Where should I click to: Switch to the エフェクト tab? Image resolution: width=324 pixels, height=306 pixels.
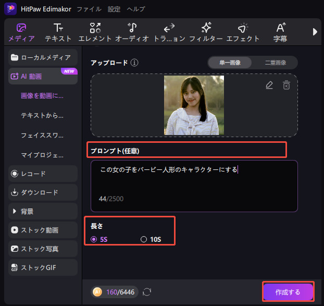pyautogui.click(x=243, y=32)
